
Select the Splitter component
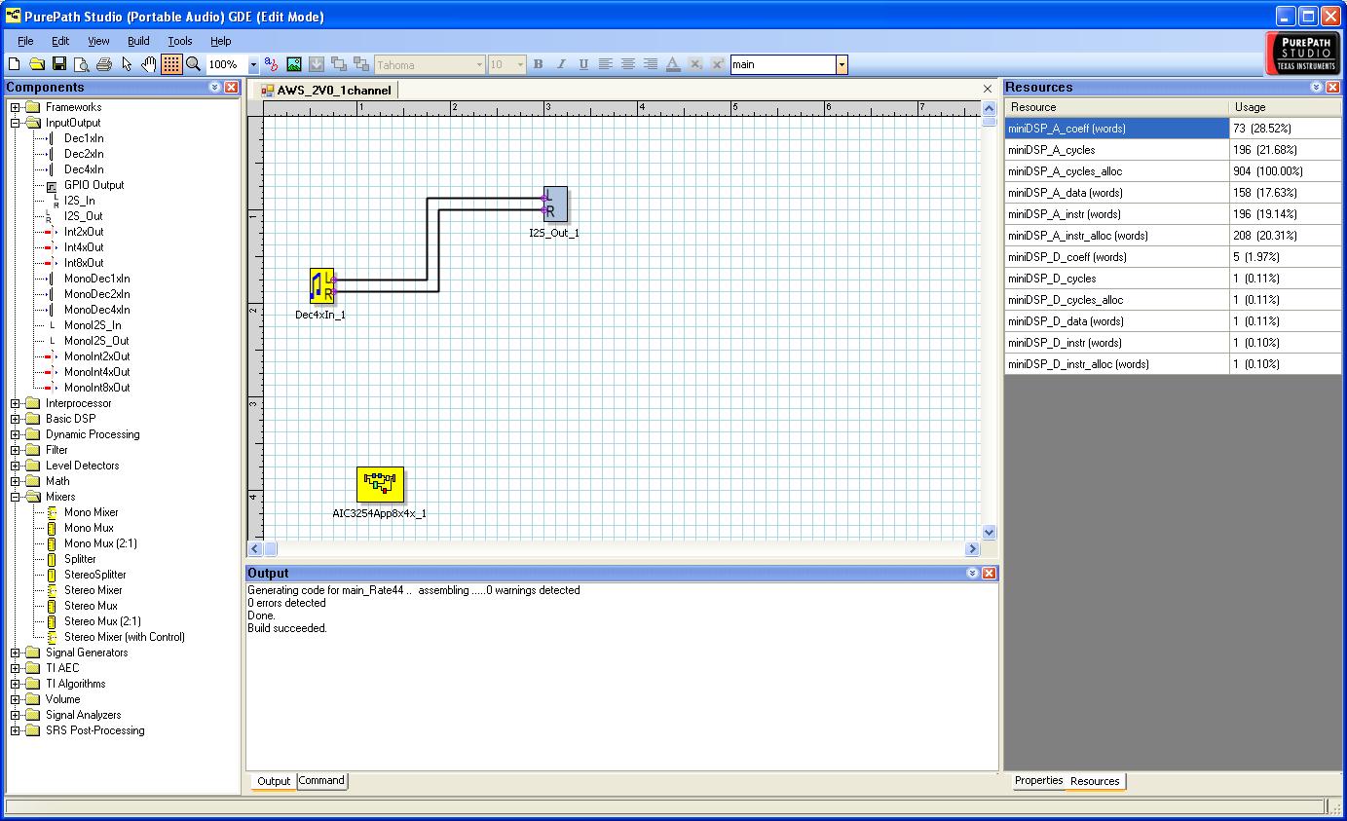80,559
